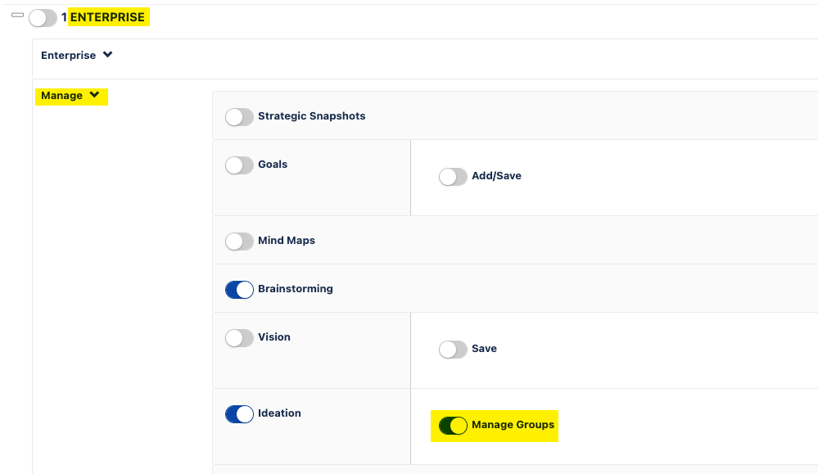This screenshot has width=818, height=474.
Task: Enable the Strategic Snapshots toggle
Action: click(x=239, y=116)
